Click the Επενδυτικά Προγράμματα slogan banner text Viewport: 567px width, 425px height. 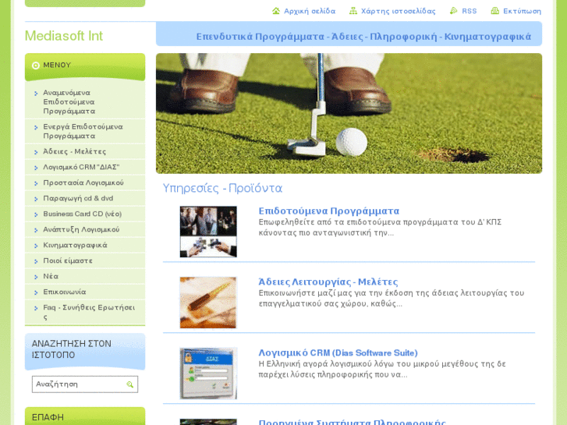pyautogui.click(x=363, y=37)
